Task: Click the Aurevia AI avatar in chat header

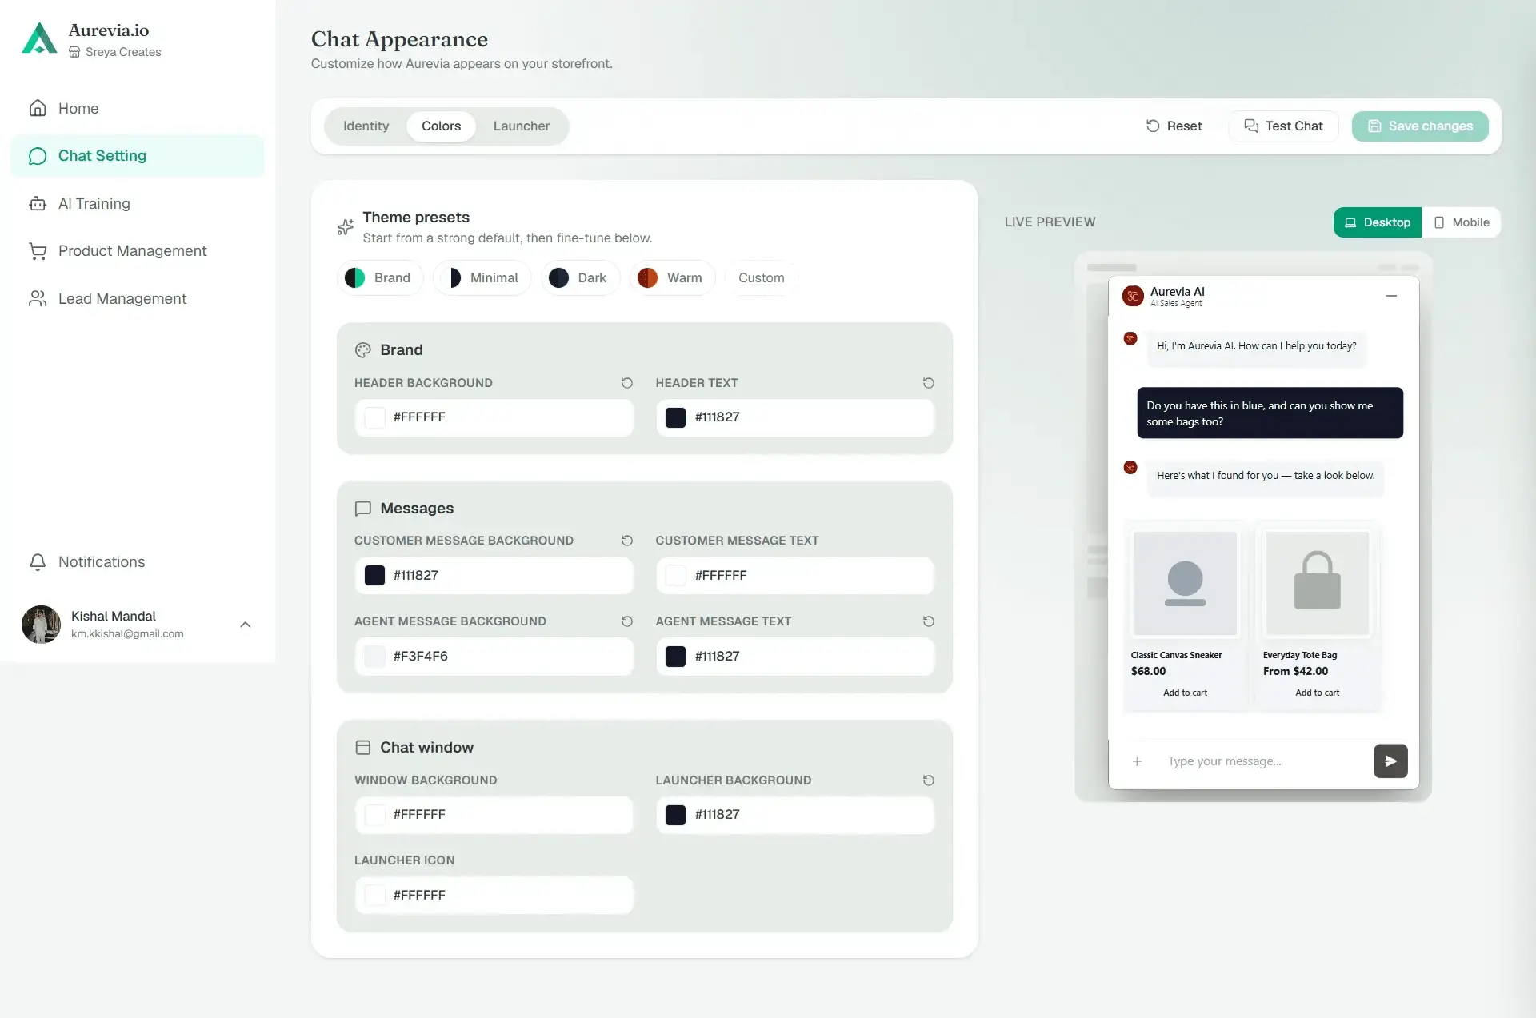Action: 1133,297
